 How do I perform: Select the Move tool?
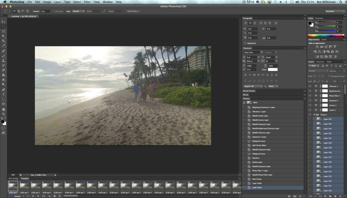tap(4, 21)
